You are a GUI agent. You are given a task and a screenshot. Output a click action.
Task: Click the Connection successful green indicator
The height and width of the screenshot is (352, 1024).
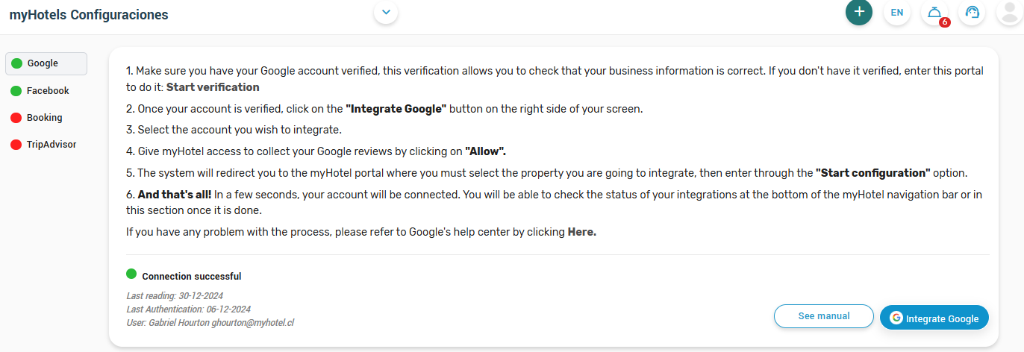[x=131, y=274]
